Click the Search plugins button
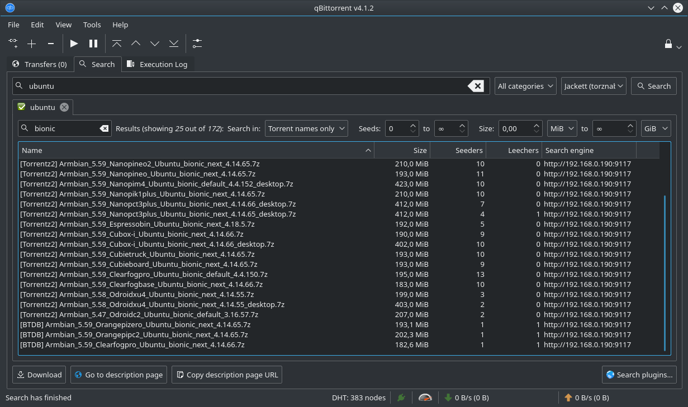 coord(639,374)
